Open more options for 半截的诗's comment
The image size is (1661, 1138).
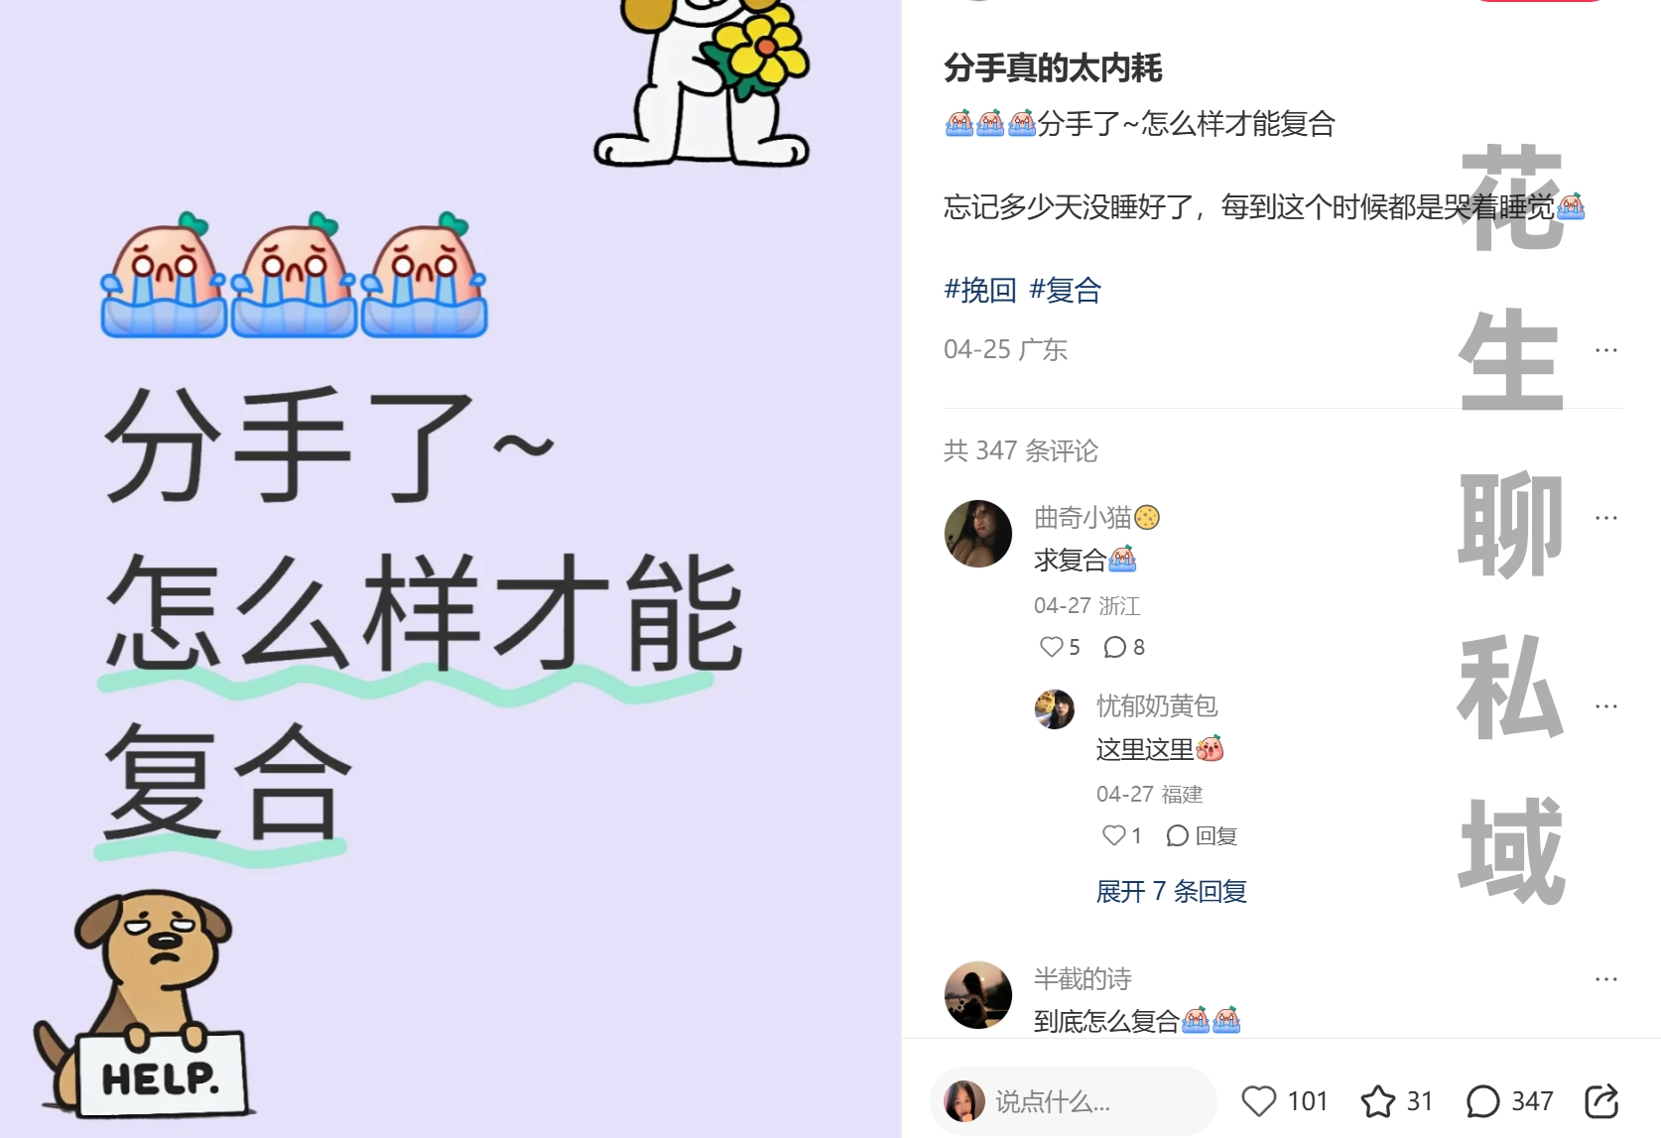[x=1606, y=979]
